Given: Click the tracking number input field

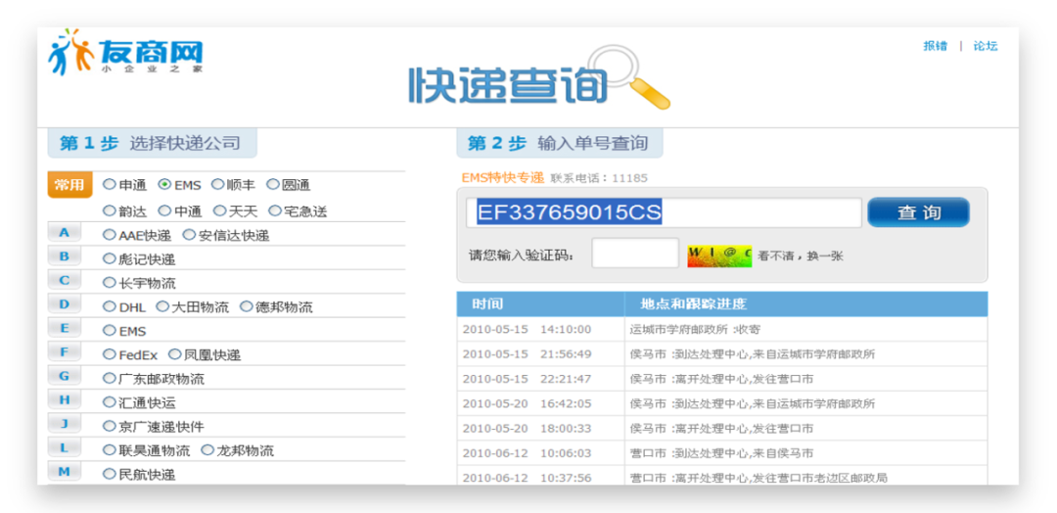Looking at the screenshot, I should pos(664,212).
